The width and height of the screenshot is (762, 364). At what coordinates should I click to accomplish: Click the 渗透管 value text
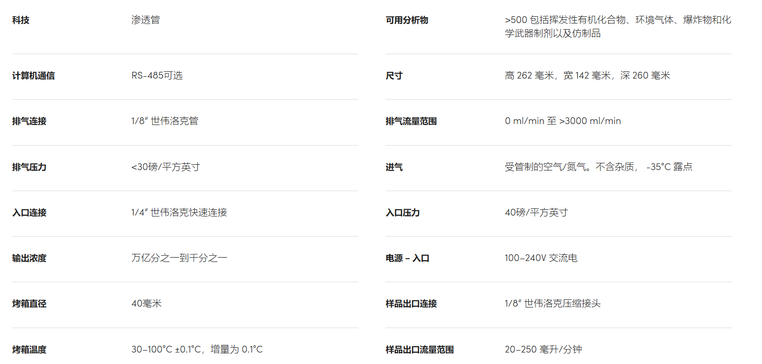[145, 20]
